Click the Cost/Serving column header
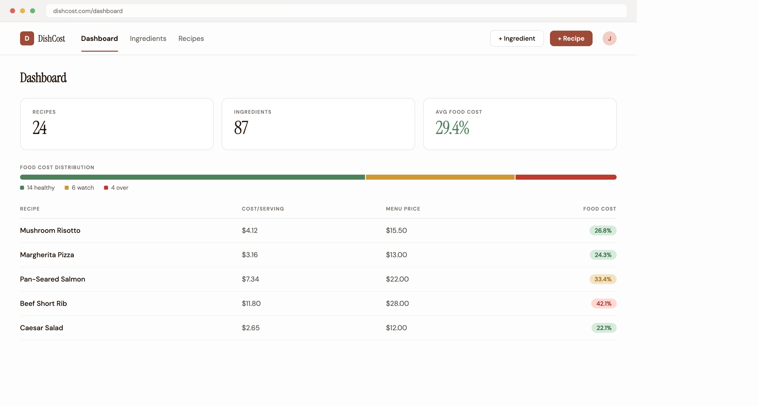This screenshot has height=406, width=758. coord(263,209)
